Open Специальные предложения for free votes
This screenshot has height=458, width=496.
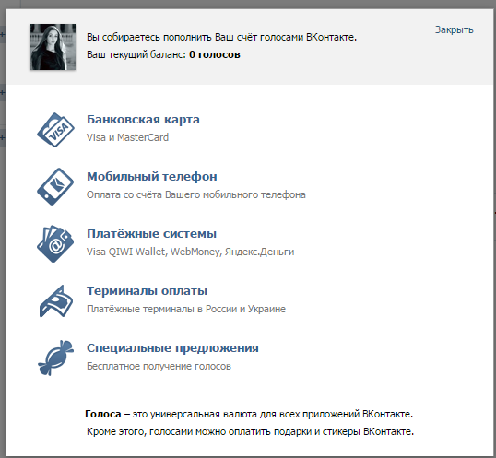point(172,348)
